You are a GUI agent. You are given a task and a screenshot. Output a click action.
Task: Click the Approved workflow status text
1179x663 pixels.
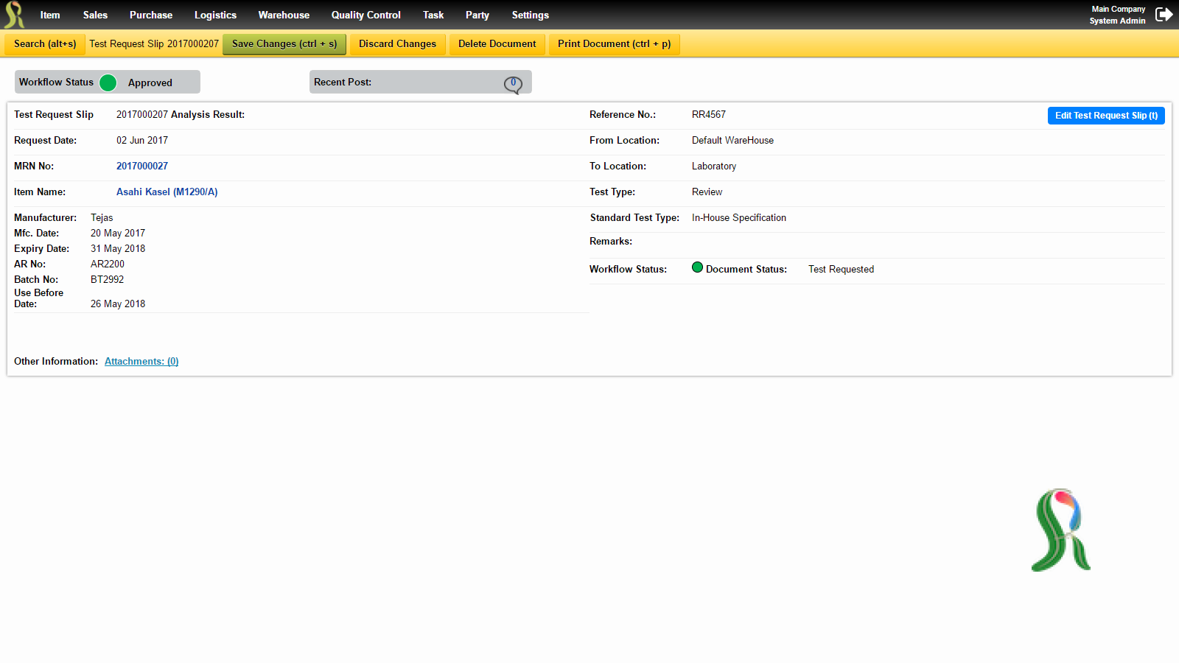click(x=150, y=83)
